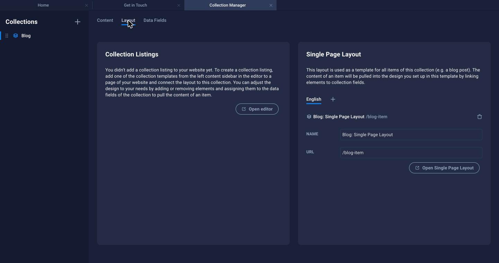The width and height of the screenshot is (499, 263).
Task: Open the Layout tab
Action: tap(128, 20)
